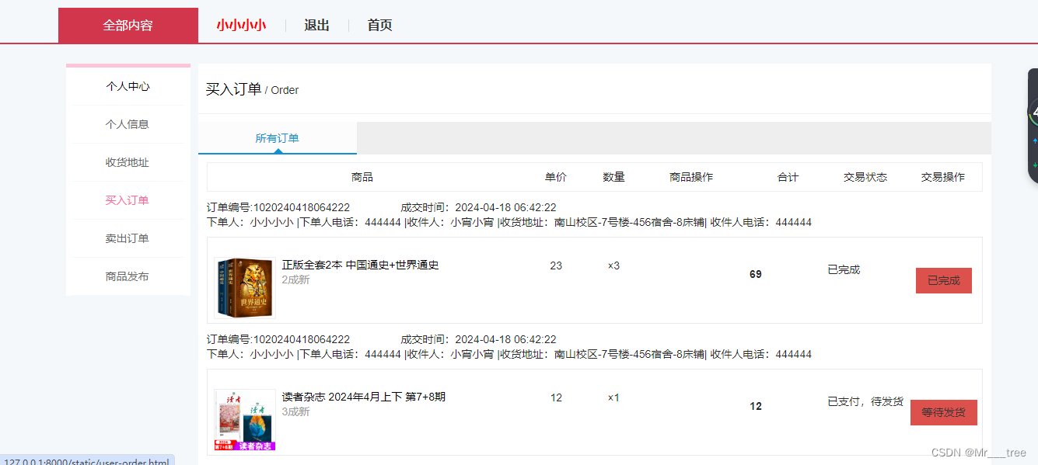Image resolution: width=1038 pixels, height=465 pixels.
Task: Switch to the 全部内容 tab
Action: 128,25
